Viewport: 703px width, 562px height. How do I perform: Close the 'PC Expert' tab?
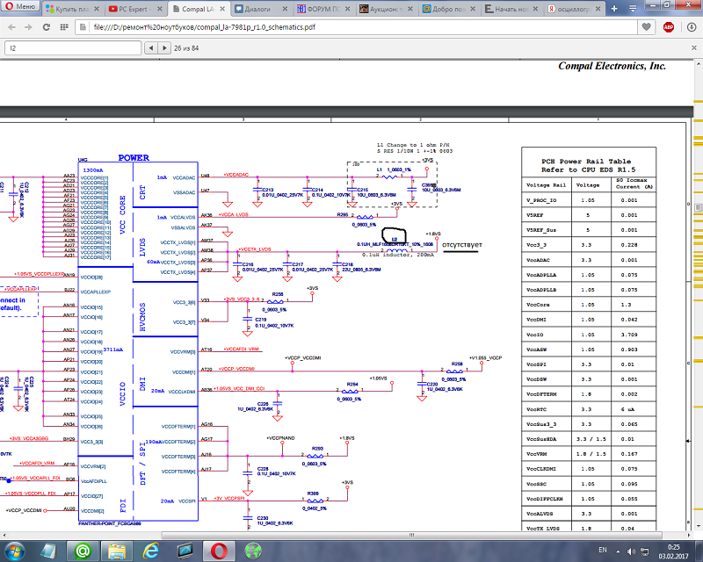point(160,9)
